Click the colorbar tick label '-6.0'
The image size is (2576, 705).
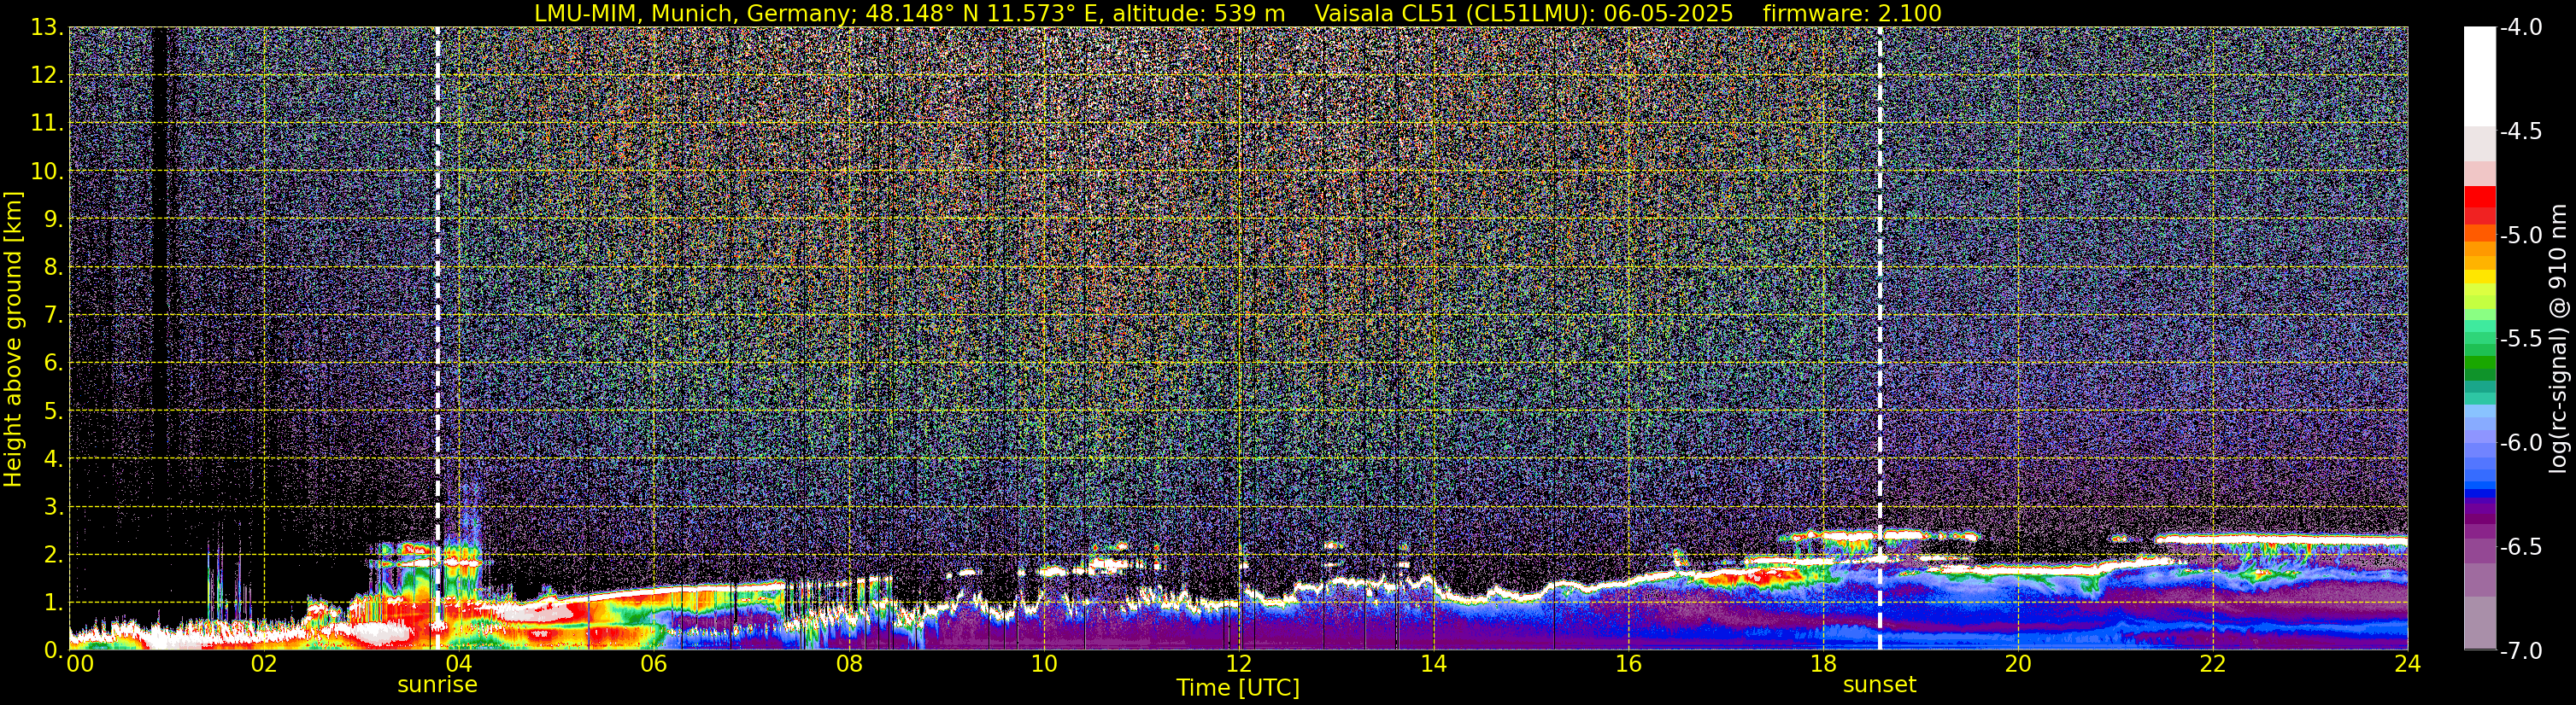[x=2521, y=442]
